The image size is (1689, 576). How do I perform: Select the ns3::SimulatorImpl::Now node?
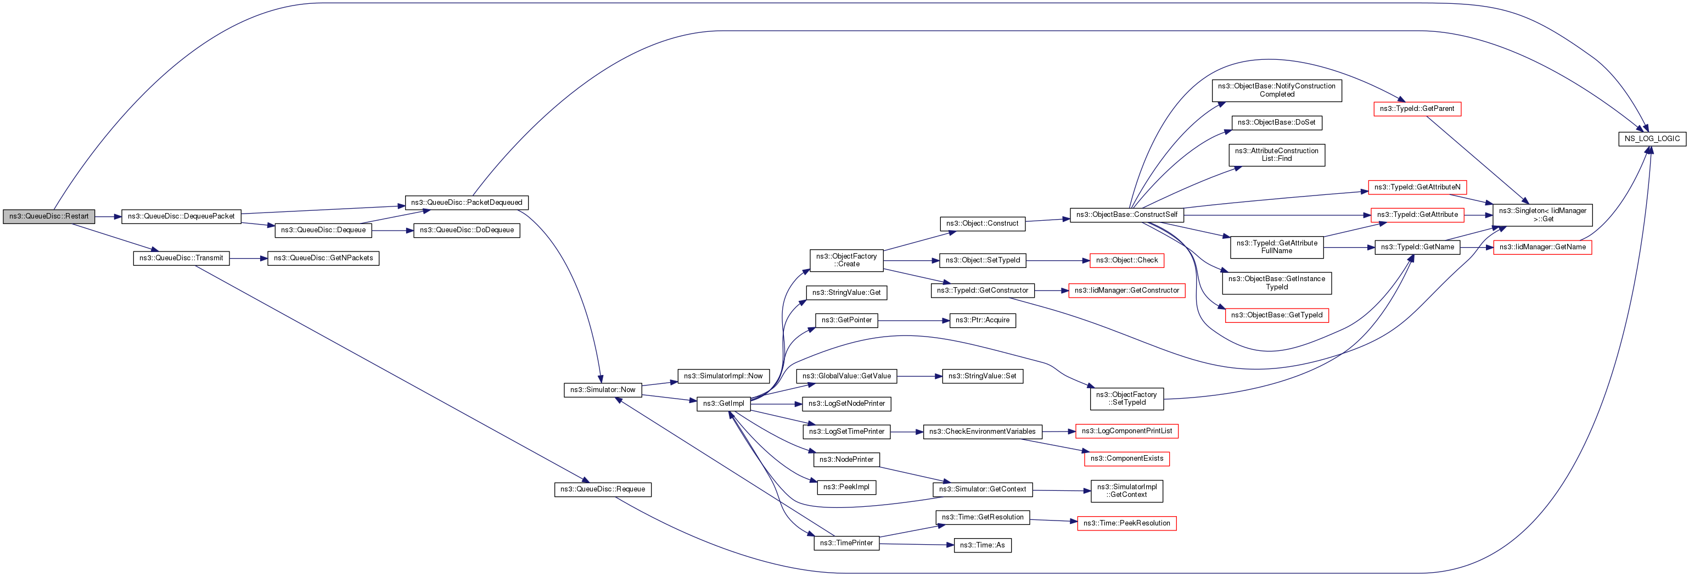pos(723,376)
